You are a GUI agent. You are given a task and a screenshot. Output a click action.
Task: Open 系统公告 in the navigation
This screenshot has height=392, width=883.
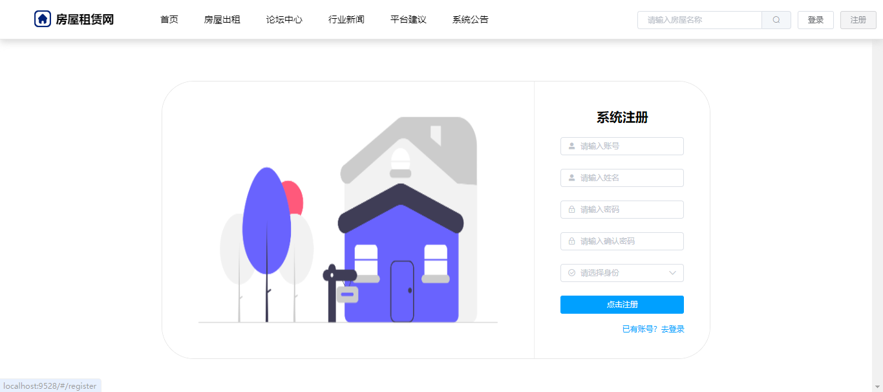pyautogui.click(x=471, y=19)
